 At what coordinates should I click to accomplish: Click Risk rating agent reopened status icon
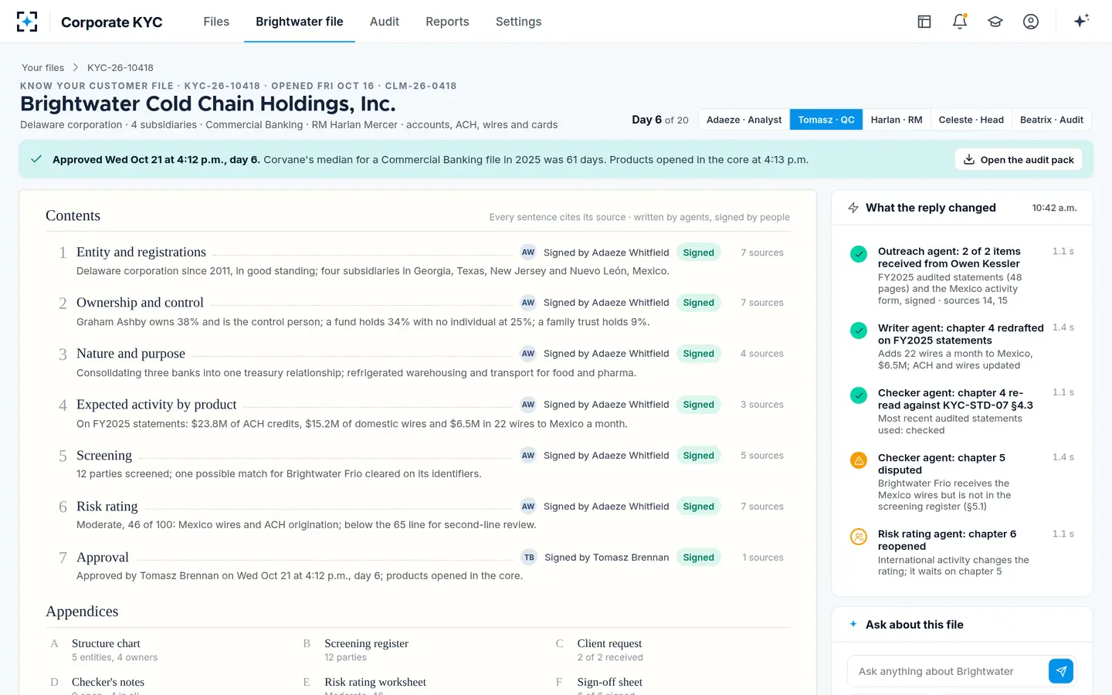pyautogui.click(x=859, y=537)
